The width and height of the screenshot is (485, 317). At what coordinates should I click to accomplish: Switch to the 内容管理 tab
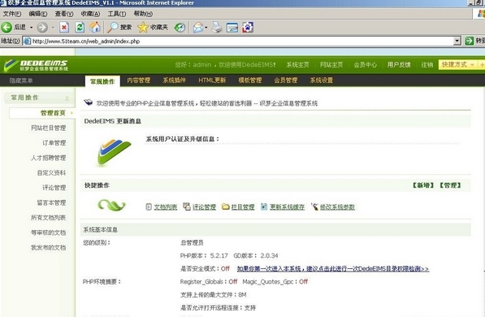pyautogui.click(x=139, y=80)
